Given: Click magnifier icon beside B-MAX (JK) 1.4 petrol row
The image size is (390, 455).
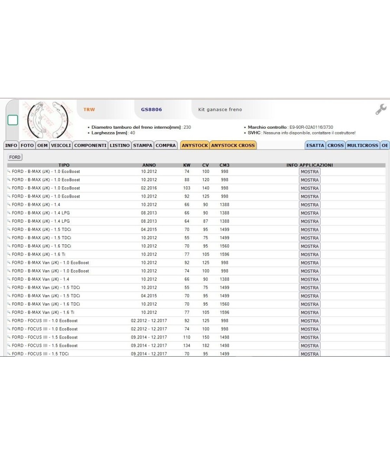Looking at the screenshot, I should [x=9, y=205].
